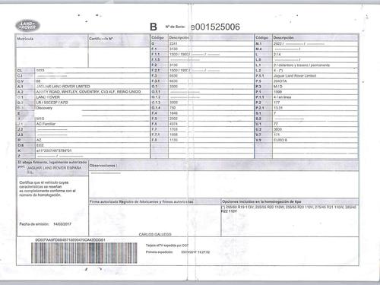The image size is (380, 285).
Task: Click 'LAND ROVER' value in row D.1
Action: [48, 97]
